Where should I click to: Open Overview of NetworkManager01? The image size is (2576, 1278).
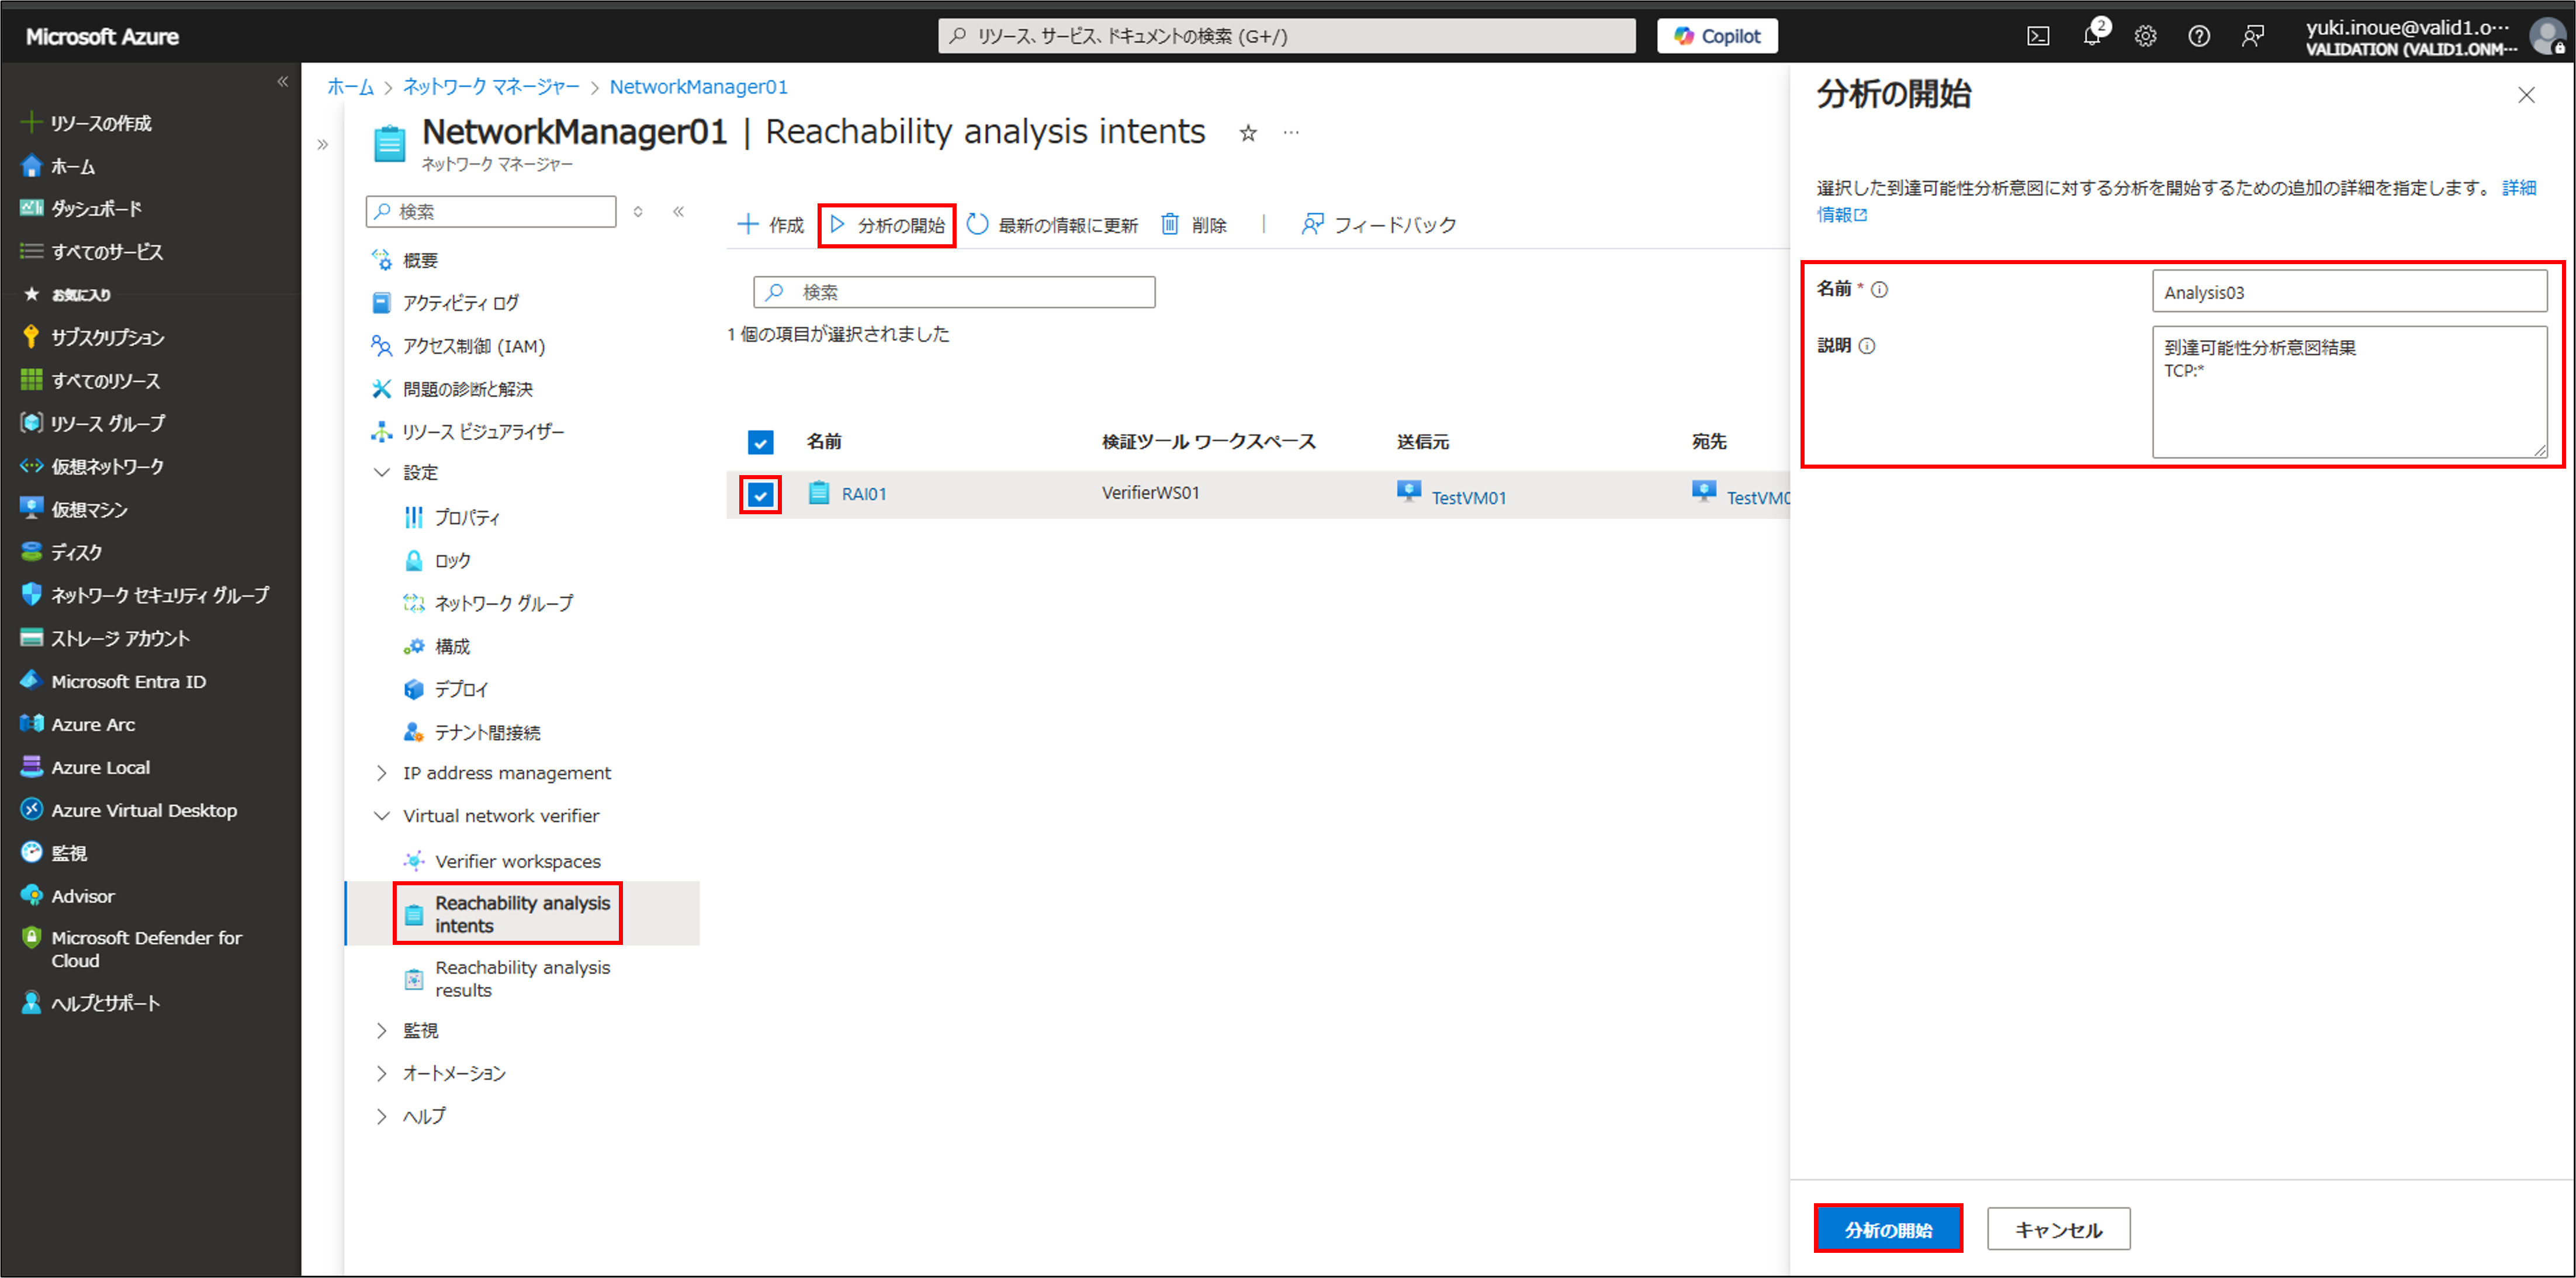tap(405, 260)
